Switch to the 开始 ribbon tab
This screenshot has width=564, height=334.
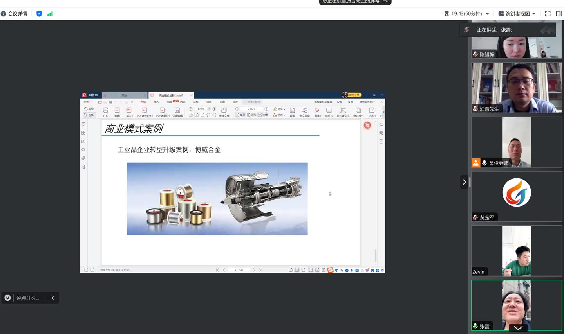(143, 102)
